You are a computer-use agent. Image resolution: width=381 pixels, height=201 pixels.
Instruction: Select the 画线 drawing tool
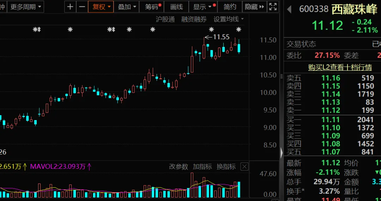click(x=176, y=7)
